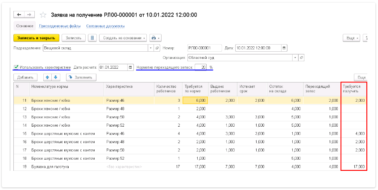This screenshot has height=190, width=378.
Task: Open calendar for Дата расчета field
Action: [x=130, y=67]
